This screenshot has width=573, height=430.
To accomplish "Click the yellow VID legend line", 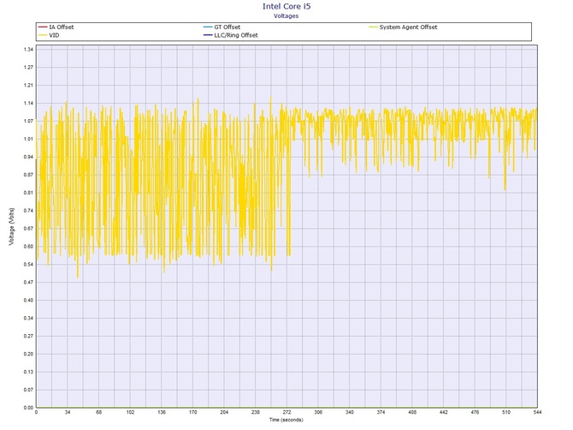I will click(x=43, y=35).
